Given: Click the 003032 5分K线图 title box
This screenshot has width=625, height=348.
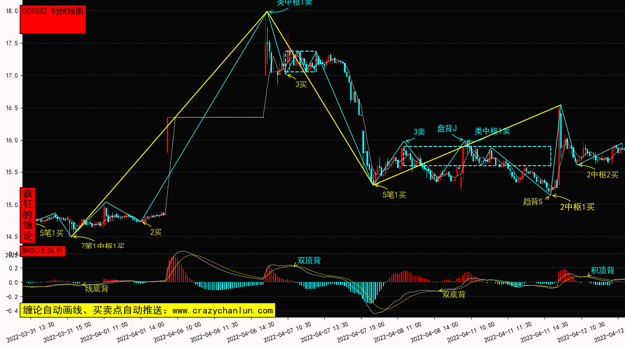Looking at the screenshot, I should 53,19.
